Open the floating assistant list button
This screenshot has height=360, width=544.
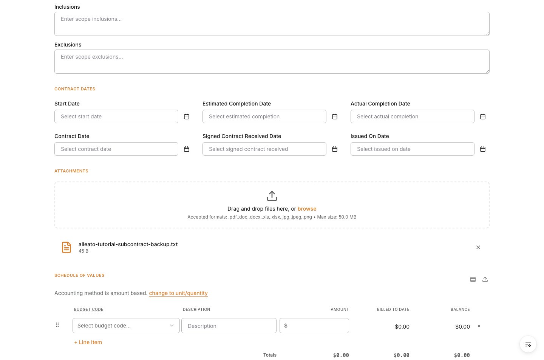[x=528, y=344]
